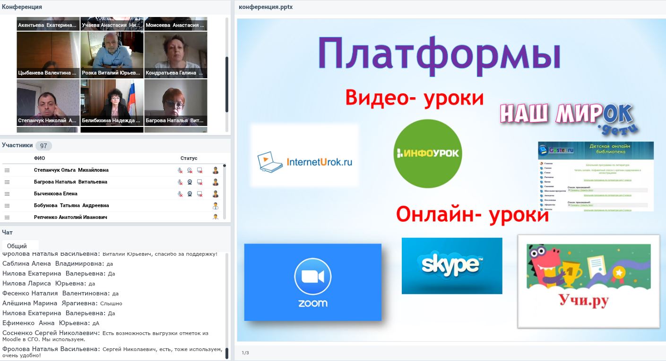The height and width of the screenshot is (361, 666).
Task: Click muted microphone icon for Степанчук Ольга Михайловна
Action: click(x=180, y=170)
